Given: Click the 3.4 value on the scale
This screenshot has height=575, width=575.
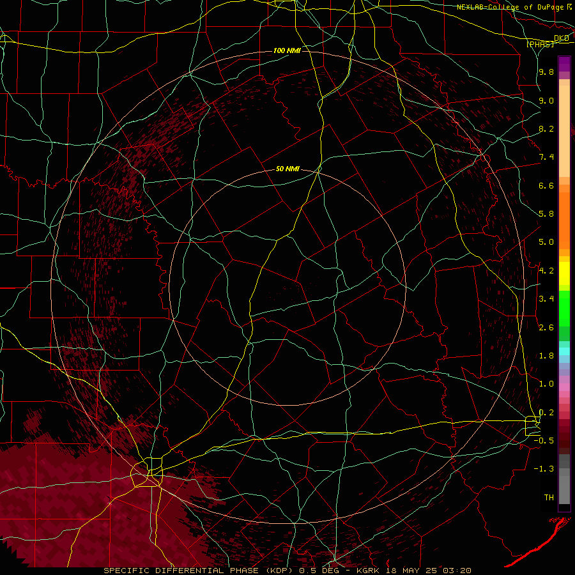Looking at the screenshot, I should point(546,299).
